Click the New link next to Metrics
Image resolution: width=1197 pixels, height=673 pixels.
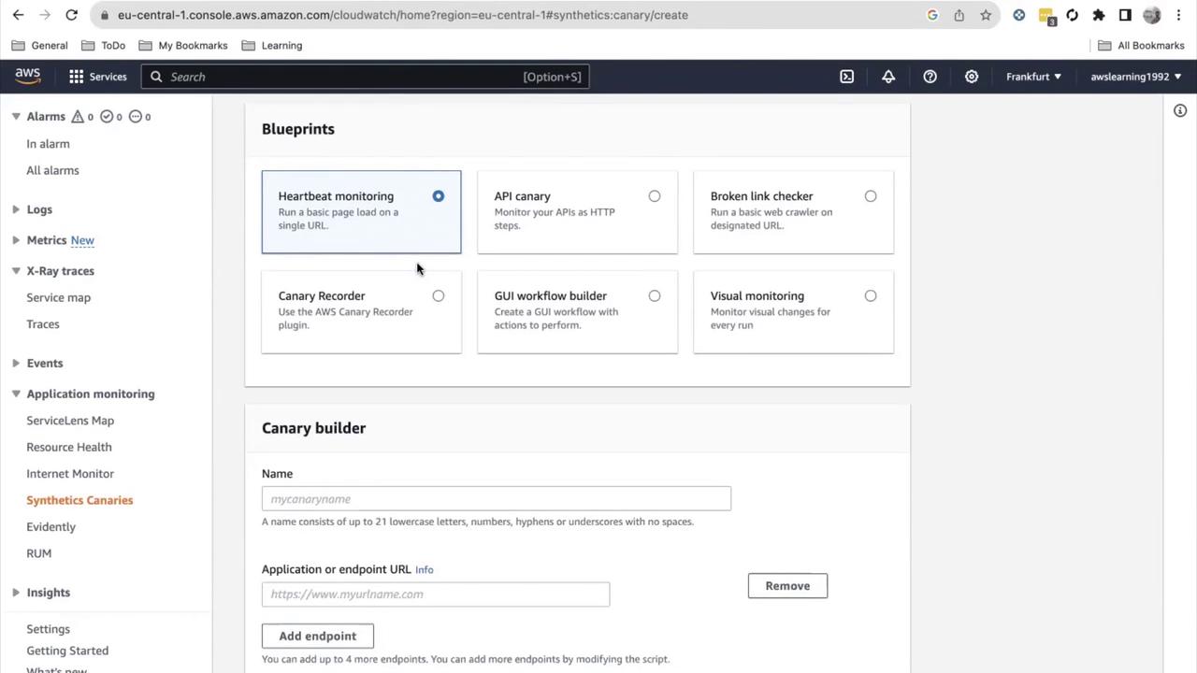(x=82, y=240)
